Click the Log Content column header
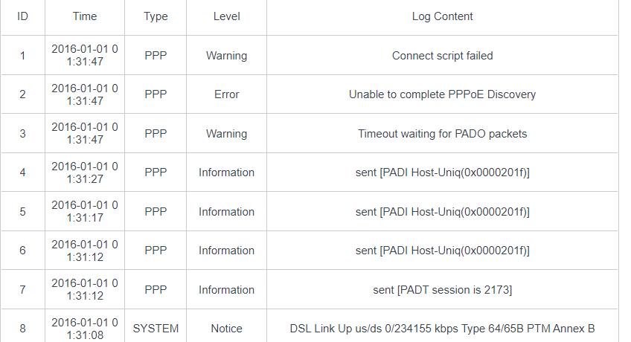Viewport: 631px width, 342px height. (442, 16)
